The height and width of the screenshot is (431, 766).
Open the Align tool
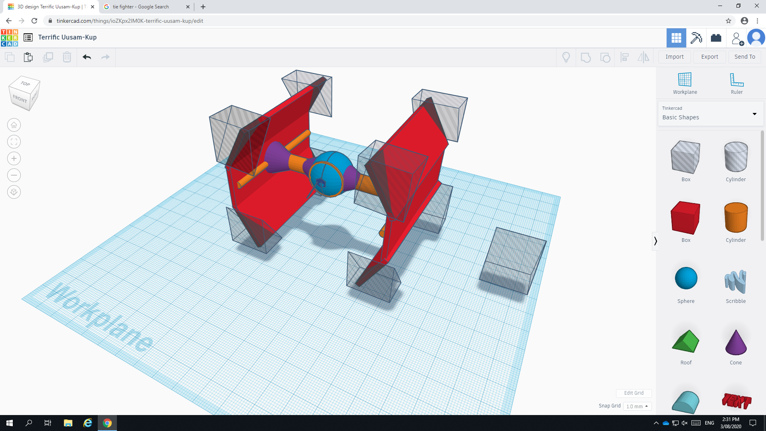625,57
